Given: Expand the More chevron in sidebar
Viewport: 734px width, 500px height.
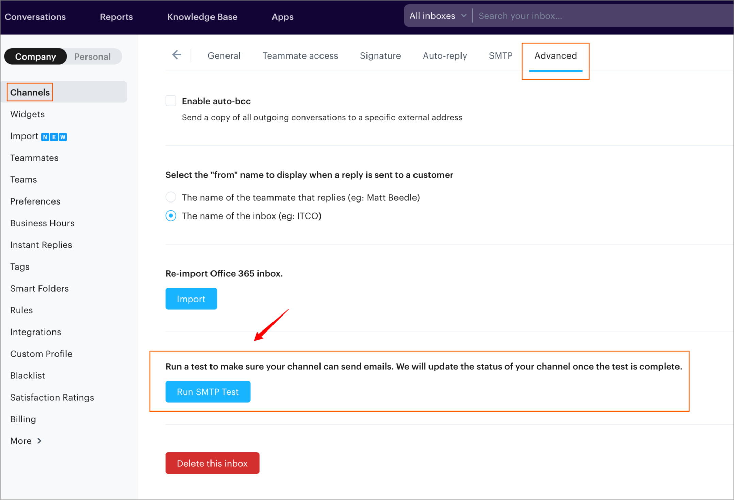Looking at the screenshot, I should (x=40, y=441).
